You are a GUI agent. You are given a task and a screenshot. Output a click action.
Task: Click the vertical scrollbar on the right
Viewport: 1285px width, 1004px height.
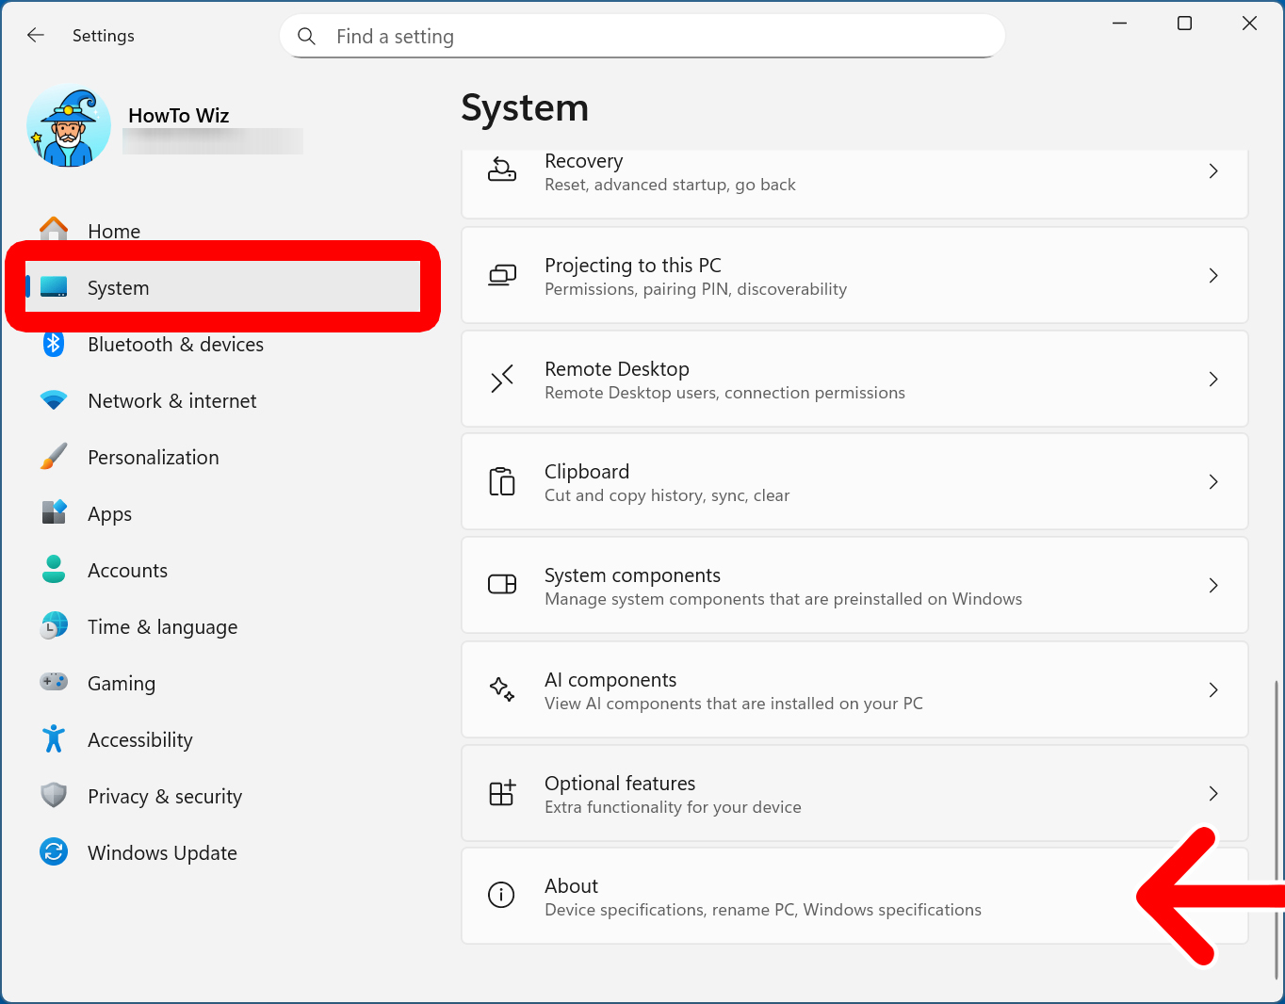click(x=1277, y=829)
